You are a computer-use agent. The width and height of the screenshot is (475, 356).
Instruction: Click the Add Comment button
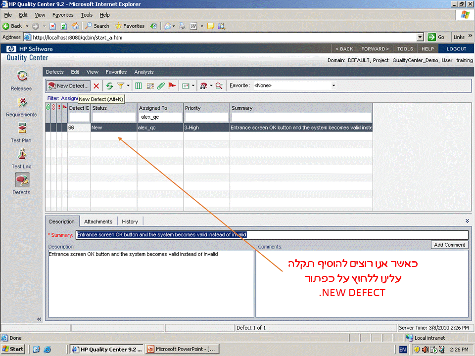tap(449, 245)
